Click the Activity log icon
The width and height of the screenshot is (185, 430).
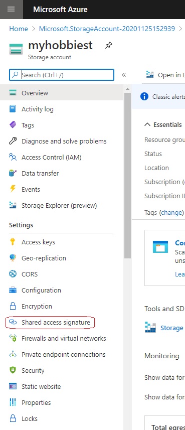[13, 109]
